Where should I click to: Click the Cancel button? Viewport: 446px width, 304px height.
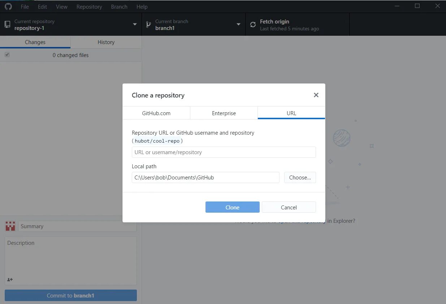(289, 207)
